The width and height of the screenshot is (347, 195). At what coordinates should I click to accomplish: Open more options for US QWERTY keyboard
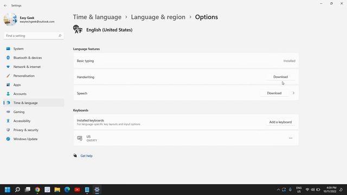tap(291, 138)
